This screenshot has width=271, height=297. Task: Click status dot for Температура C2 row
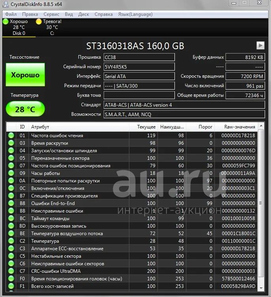11,241
